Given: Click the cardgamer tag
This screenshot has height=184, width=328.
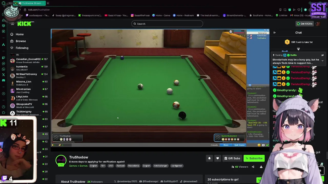Looking at the screenshot, I should [177, 166].
